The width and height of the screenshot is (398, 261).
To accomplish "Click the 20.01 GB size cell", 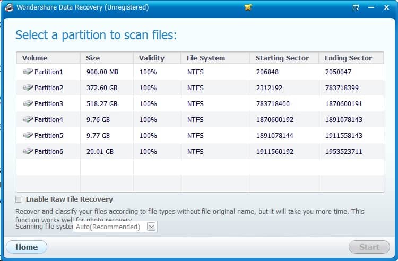I will [x=100, y=152].
